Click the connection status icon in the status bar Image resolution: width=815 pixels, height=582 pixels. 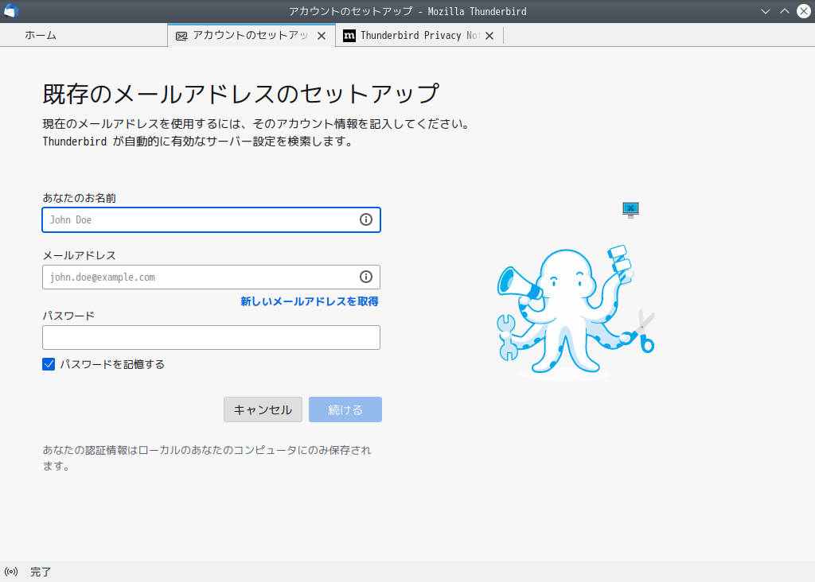pos(11,572)
